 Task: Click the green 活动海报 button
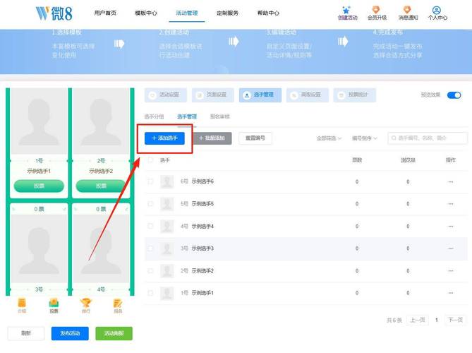(x=114, y=333)
